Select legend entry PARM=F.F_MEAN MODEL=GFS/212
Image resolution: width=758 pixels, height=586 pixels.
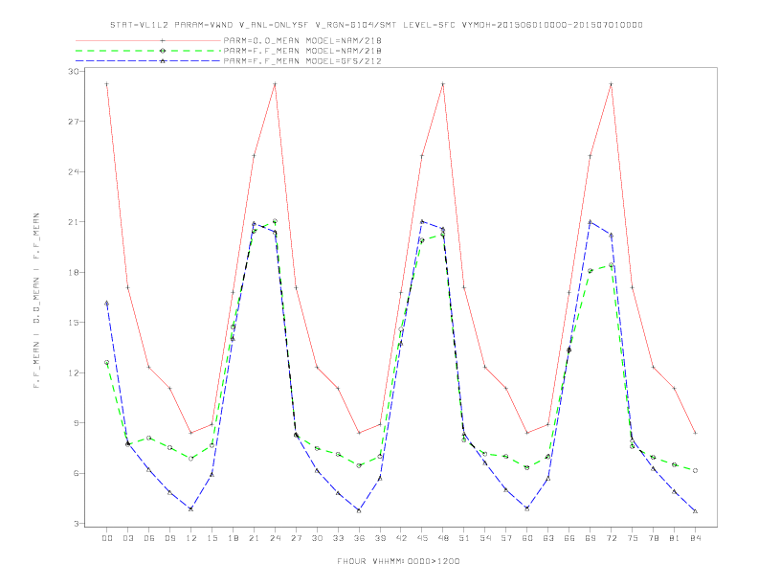302,61
